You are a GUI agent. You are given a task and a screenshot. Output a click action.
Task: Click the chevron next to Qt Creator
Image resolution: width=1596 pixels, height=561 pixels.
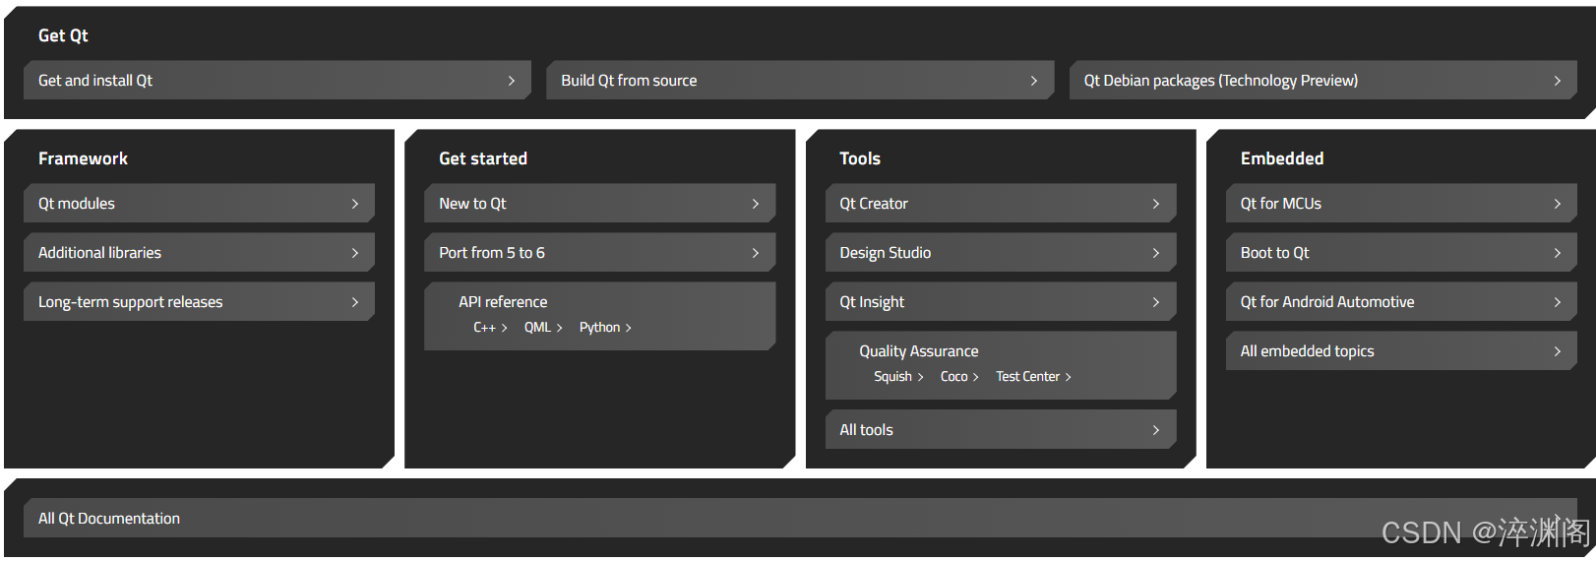tap(1156, 204)
